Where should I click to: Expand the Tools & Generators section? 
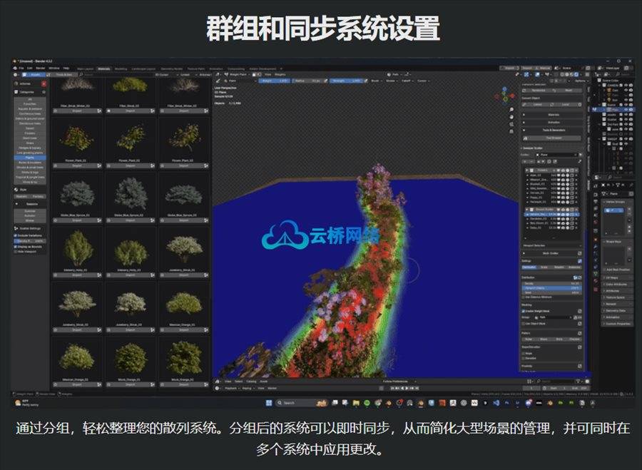point(553,130)
